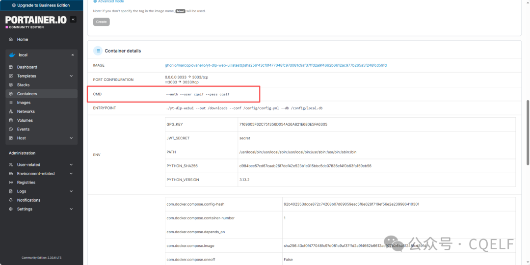
Task: Select the Images icon in the sidebar
Action: tap(11, 103)
